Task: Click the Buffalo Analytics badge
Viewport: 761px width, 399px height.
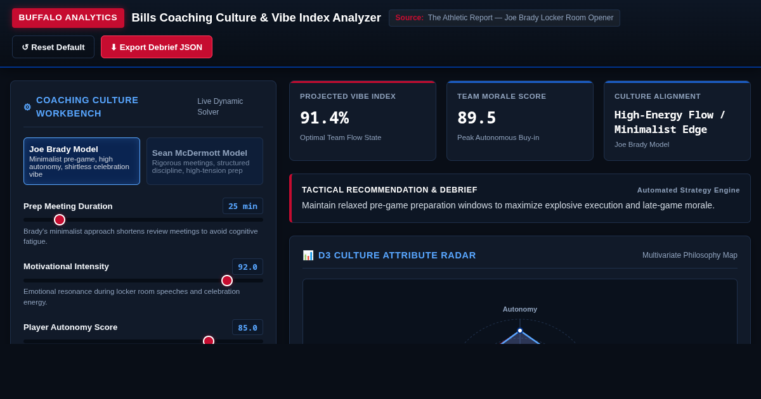Action: pyautogui.click(x=68, y=18)
